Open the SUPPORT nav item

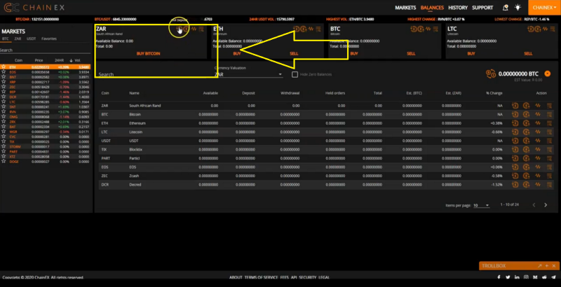482,8
